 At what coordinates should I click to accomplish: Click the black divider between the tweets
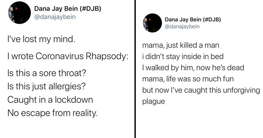tap(135, 69)
